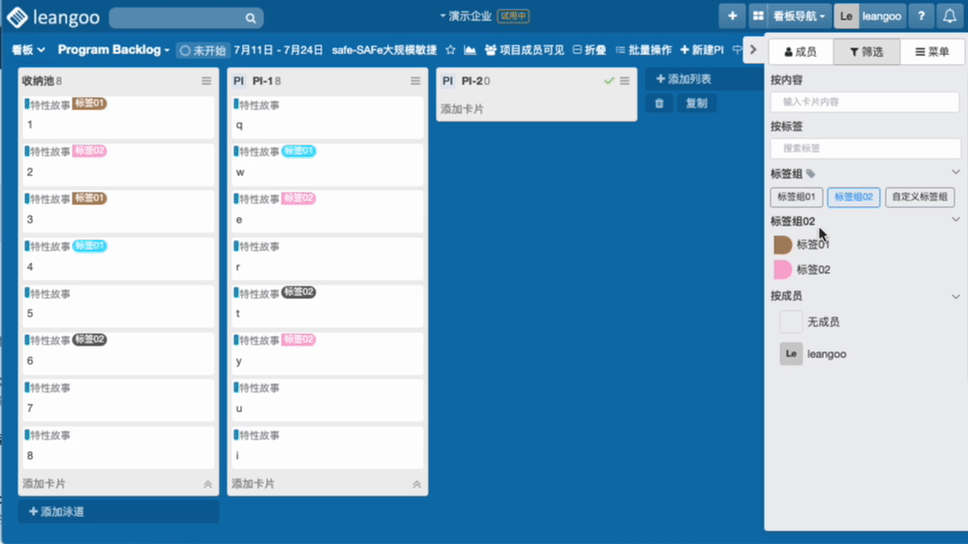Screen dimensions: 968x544
Task: Switch to the 菜单 tab
Action: [x=932, y=51]
